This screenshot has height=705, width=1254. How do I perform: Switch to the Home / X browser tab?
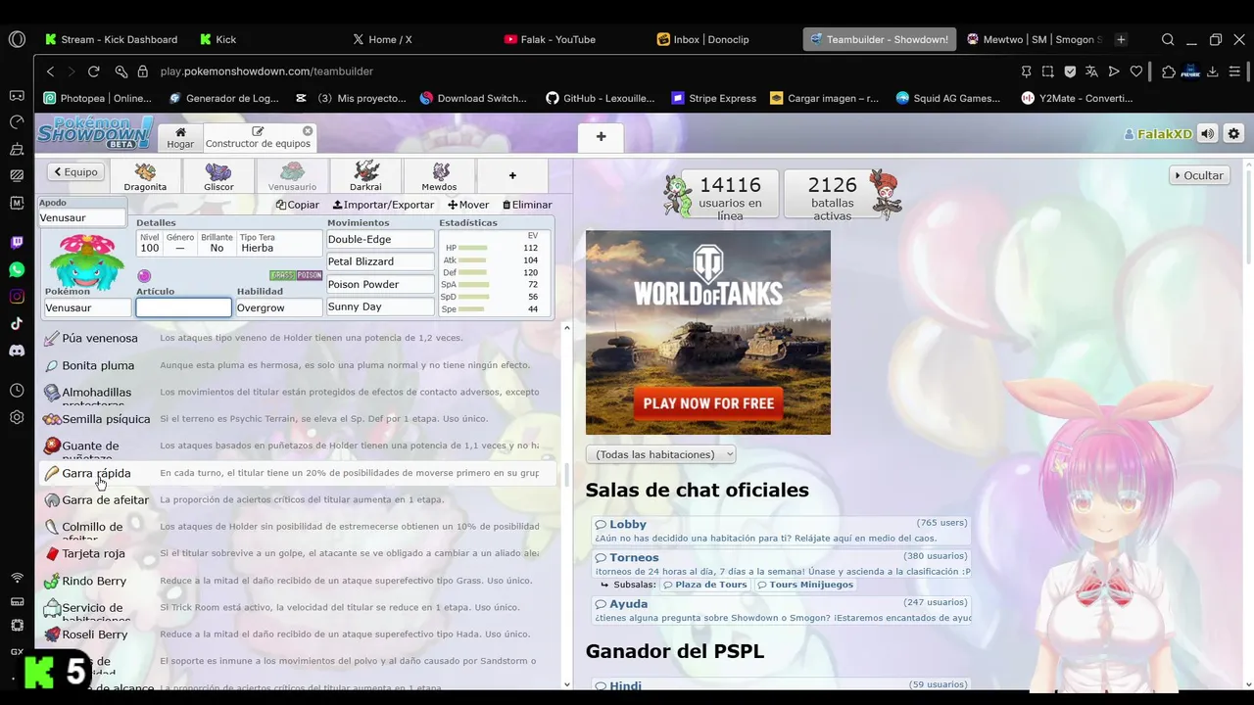(x=382, y=39)
